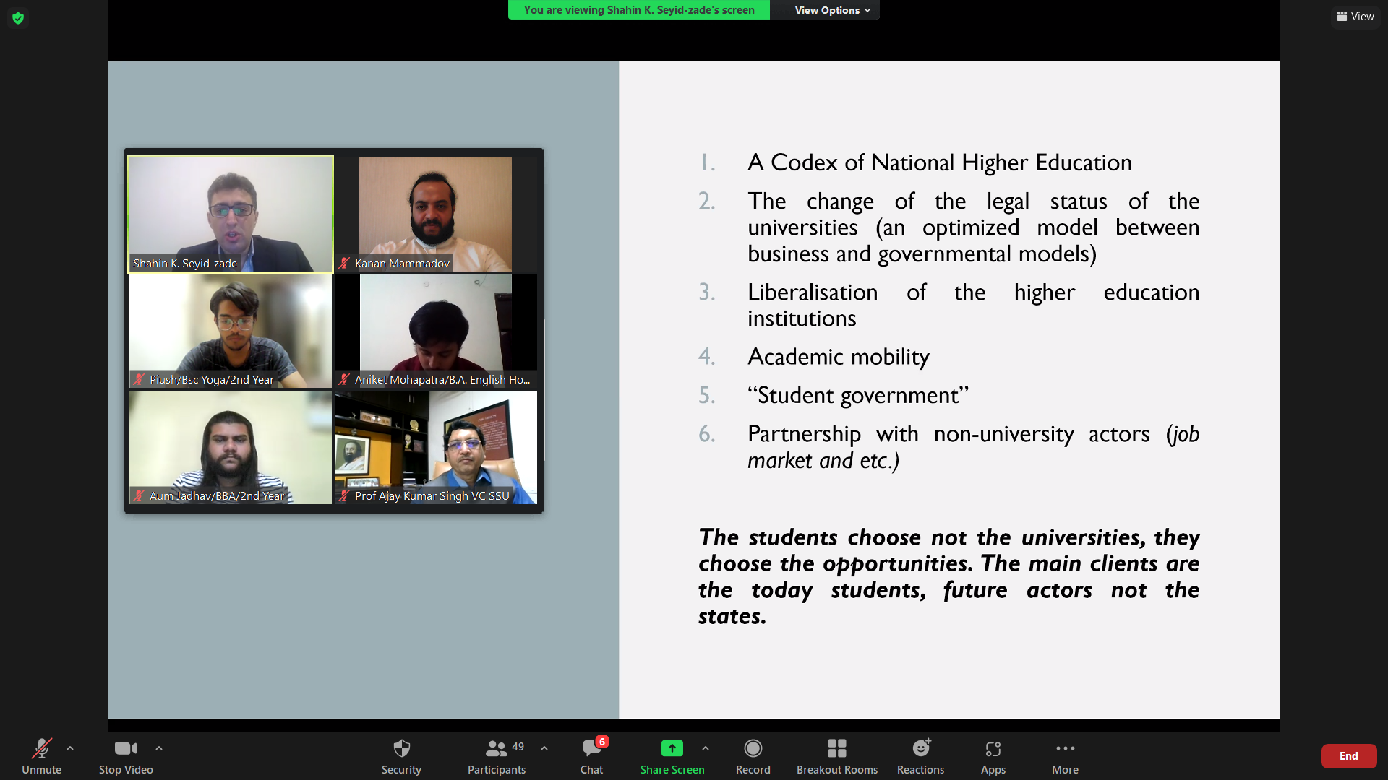
Task: Expand share options arrow beside Share Screen
Action: (706, 748)
